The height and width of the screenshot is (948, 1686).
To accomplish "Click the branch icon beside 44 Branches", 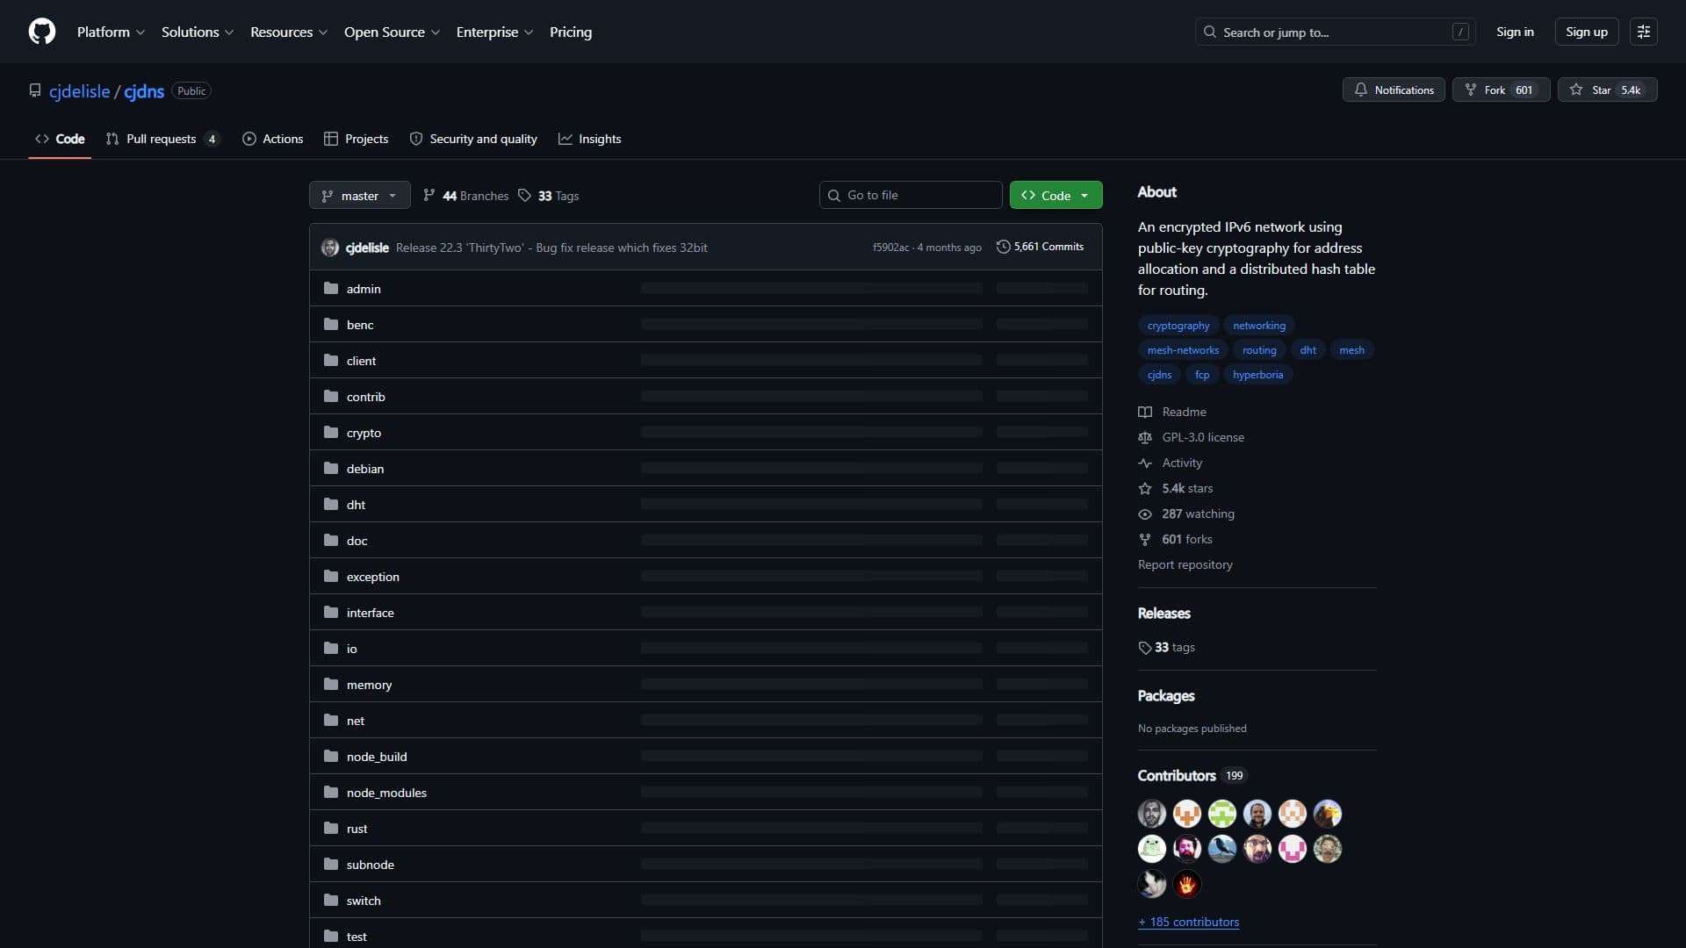I will coord(429,195).
